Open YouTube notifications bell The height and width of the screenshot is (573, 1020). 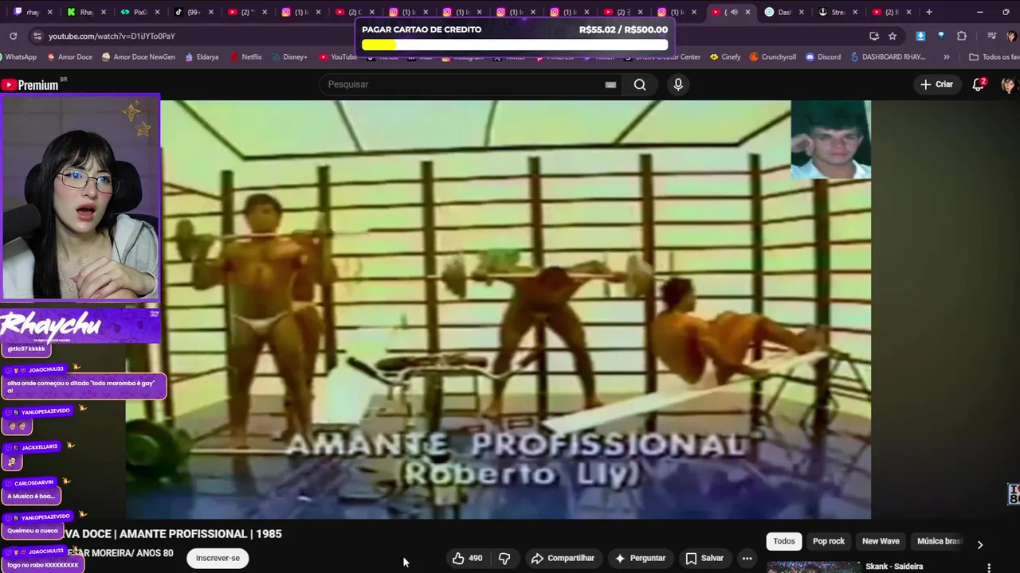tap(979, 84)
